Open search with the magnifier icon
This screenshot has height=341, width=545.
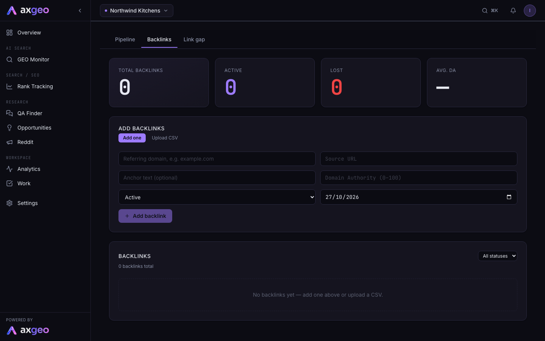484,11
